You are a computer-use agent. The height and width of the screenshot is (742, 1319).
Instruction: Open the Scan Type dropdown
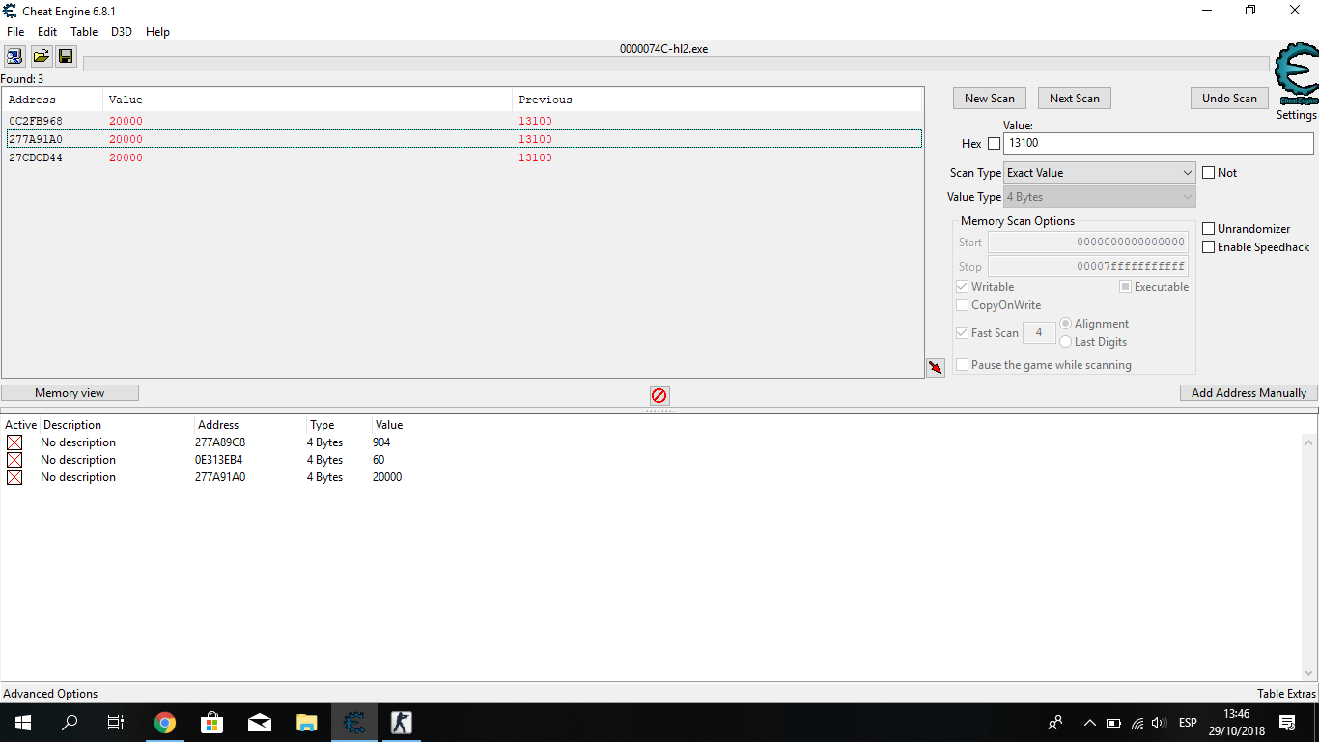pos(1100,173)
